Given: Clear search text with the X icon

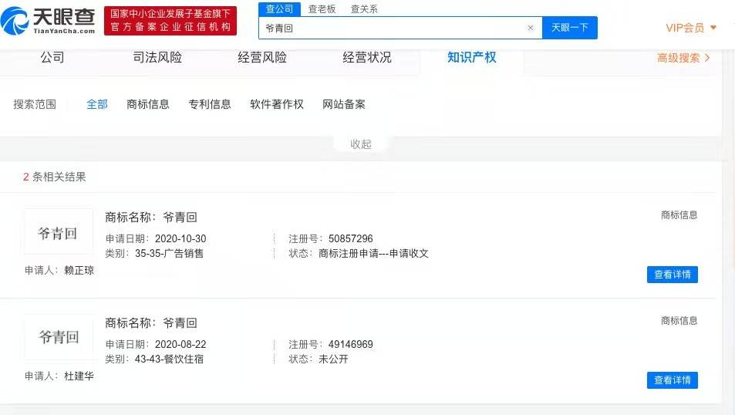Looking at the screenshot, I should pos(530,28).
